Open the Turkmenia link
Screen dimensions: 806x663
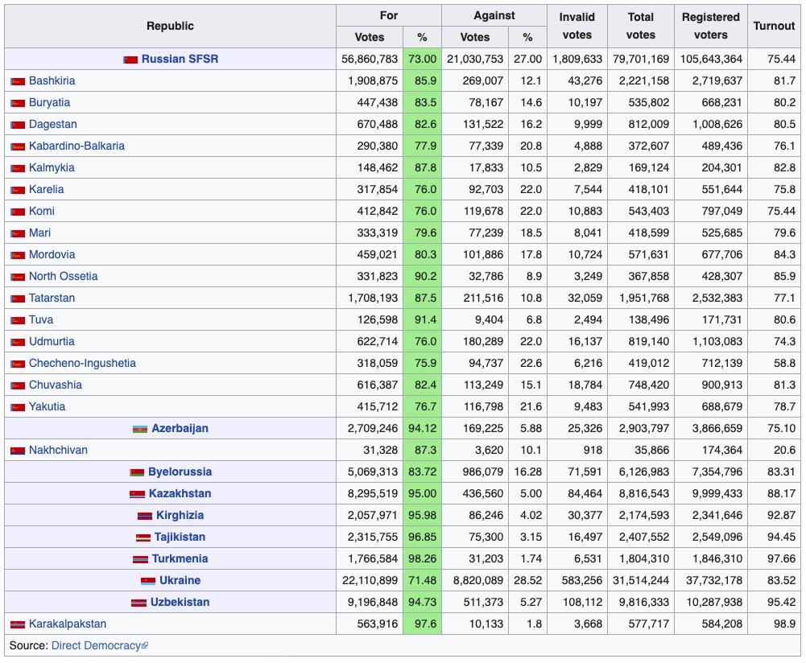tap(180, 558)
